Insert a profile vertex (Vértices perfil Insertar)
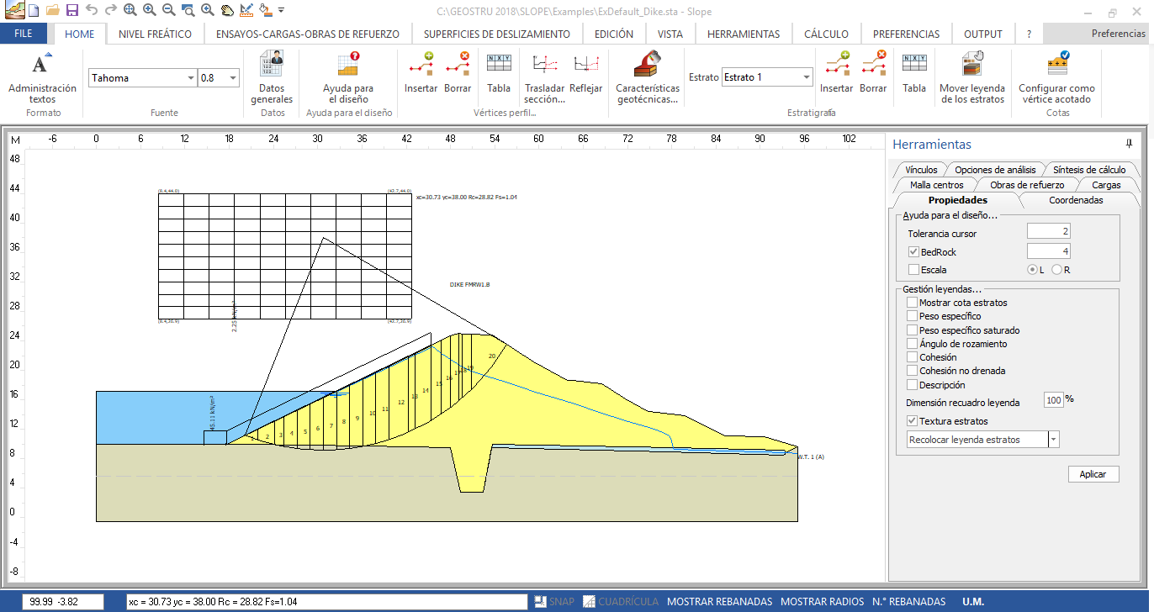The width and height of the screenshot is (1154, 612). [421, 72]
